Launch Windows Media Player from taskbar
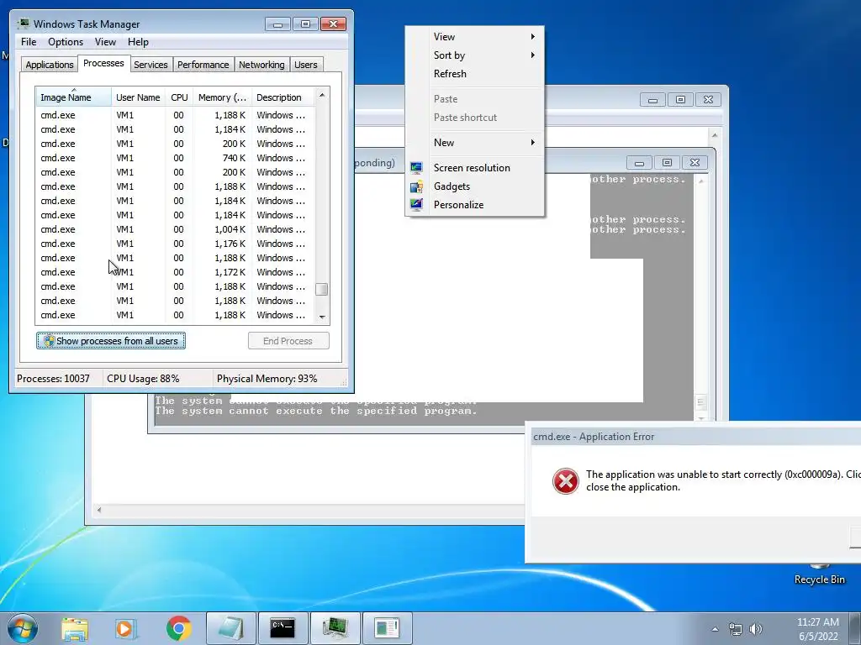This screenshot has width=861, height=645. 126,628
